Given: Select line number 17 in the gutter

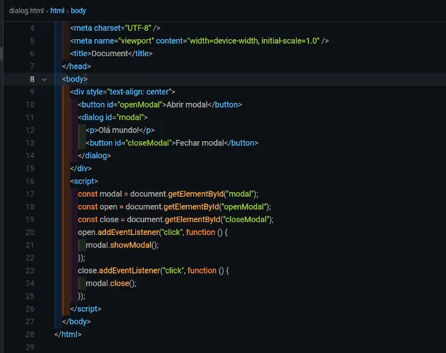Looking at the screenshot, I should pos(30,194).
